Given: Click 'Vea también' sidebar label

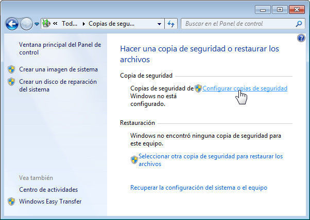Looking at the screenshot, I should pos(36,178).
